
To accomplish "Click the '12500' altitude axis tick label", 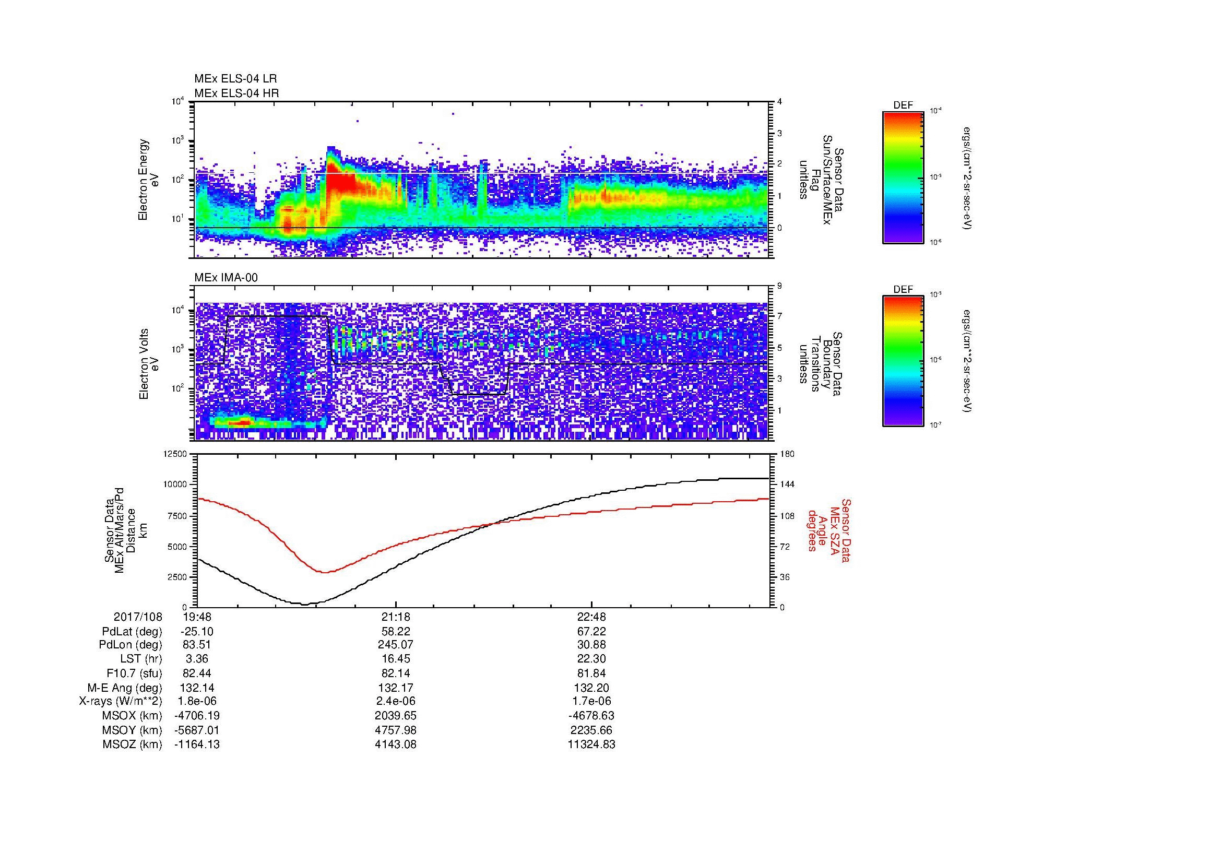I will 175,454.
